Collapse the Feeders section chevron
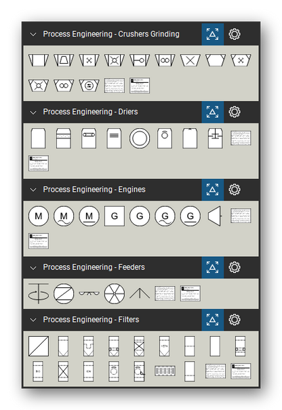 (33, 268)
